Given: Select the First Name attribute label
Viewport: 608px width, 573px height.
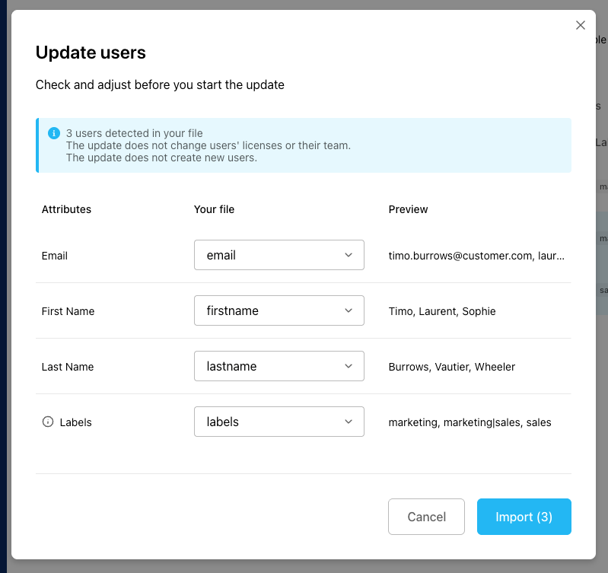Looking at the screenshot, I should pos(68,311).
